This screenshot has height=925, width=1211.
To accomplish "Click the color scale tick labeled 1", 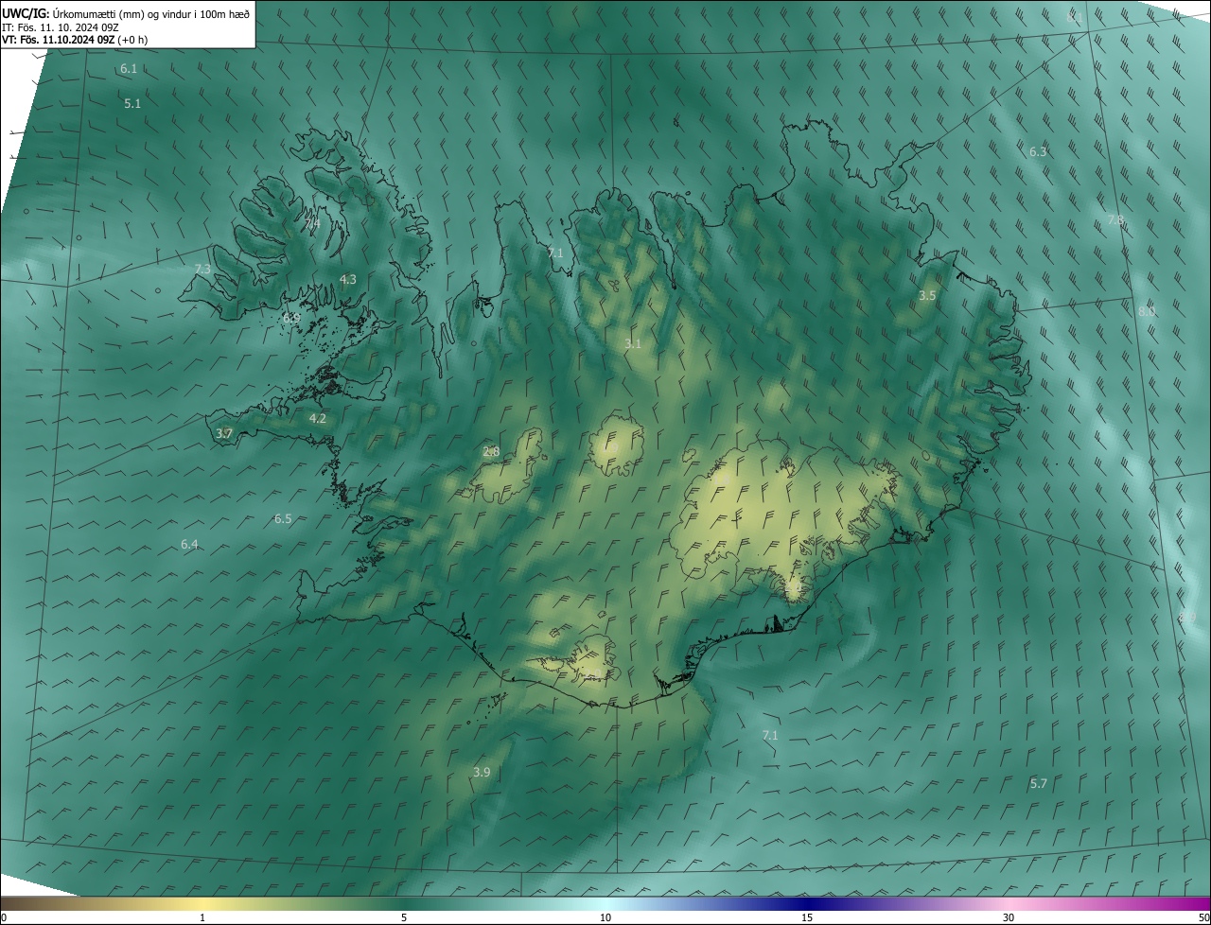I will [x=202, y=917].
